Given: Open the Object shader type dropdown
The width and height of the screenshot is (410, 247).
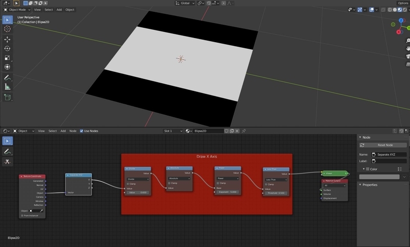Looking at the screenshot, I should [x=24, y=131].
